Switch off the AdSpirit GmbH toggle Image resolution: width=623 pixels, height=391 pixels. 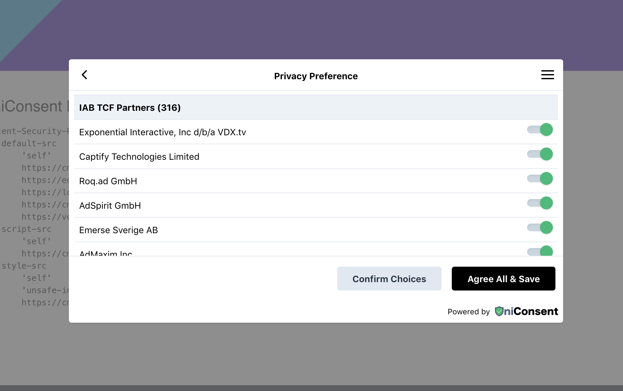tap(540, 203)
